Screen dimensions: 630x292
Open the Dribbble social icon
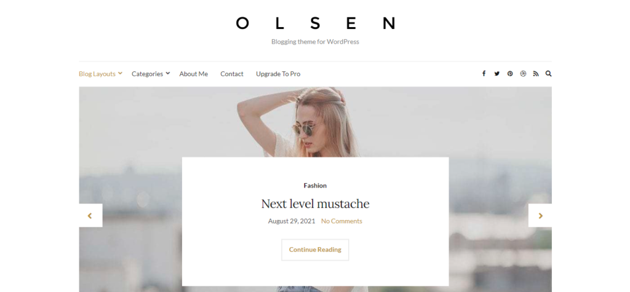coord(523,74)
